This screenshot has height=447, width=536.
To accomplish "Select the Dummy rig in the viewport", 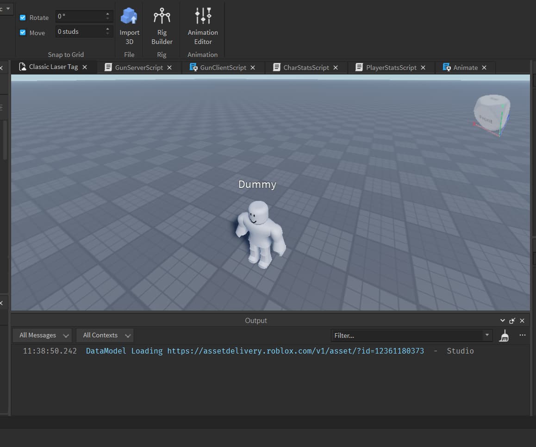I will (x=260, y=235).
